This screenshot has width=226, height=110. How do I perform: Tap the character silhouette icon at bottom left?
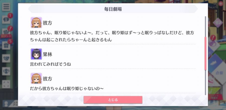(x=6, y=104)
